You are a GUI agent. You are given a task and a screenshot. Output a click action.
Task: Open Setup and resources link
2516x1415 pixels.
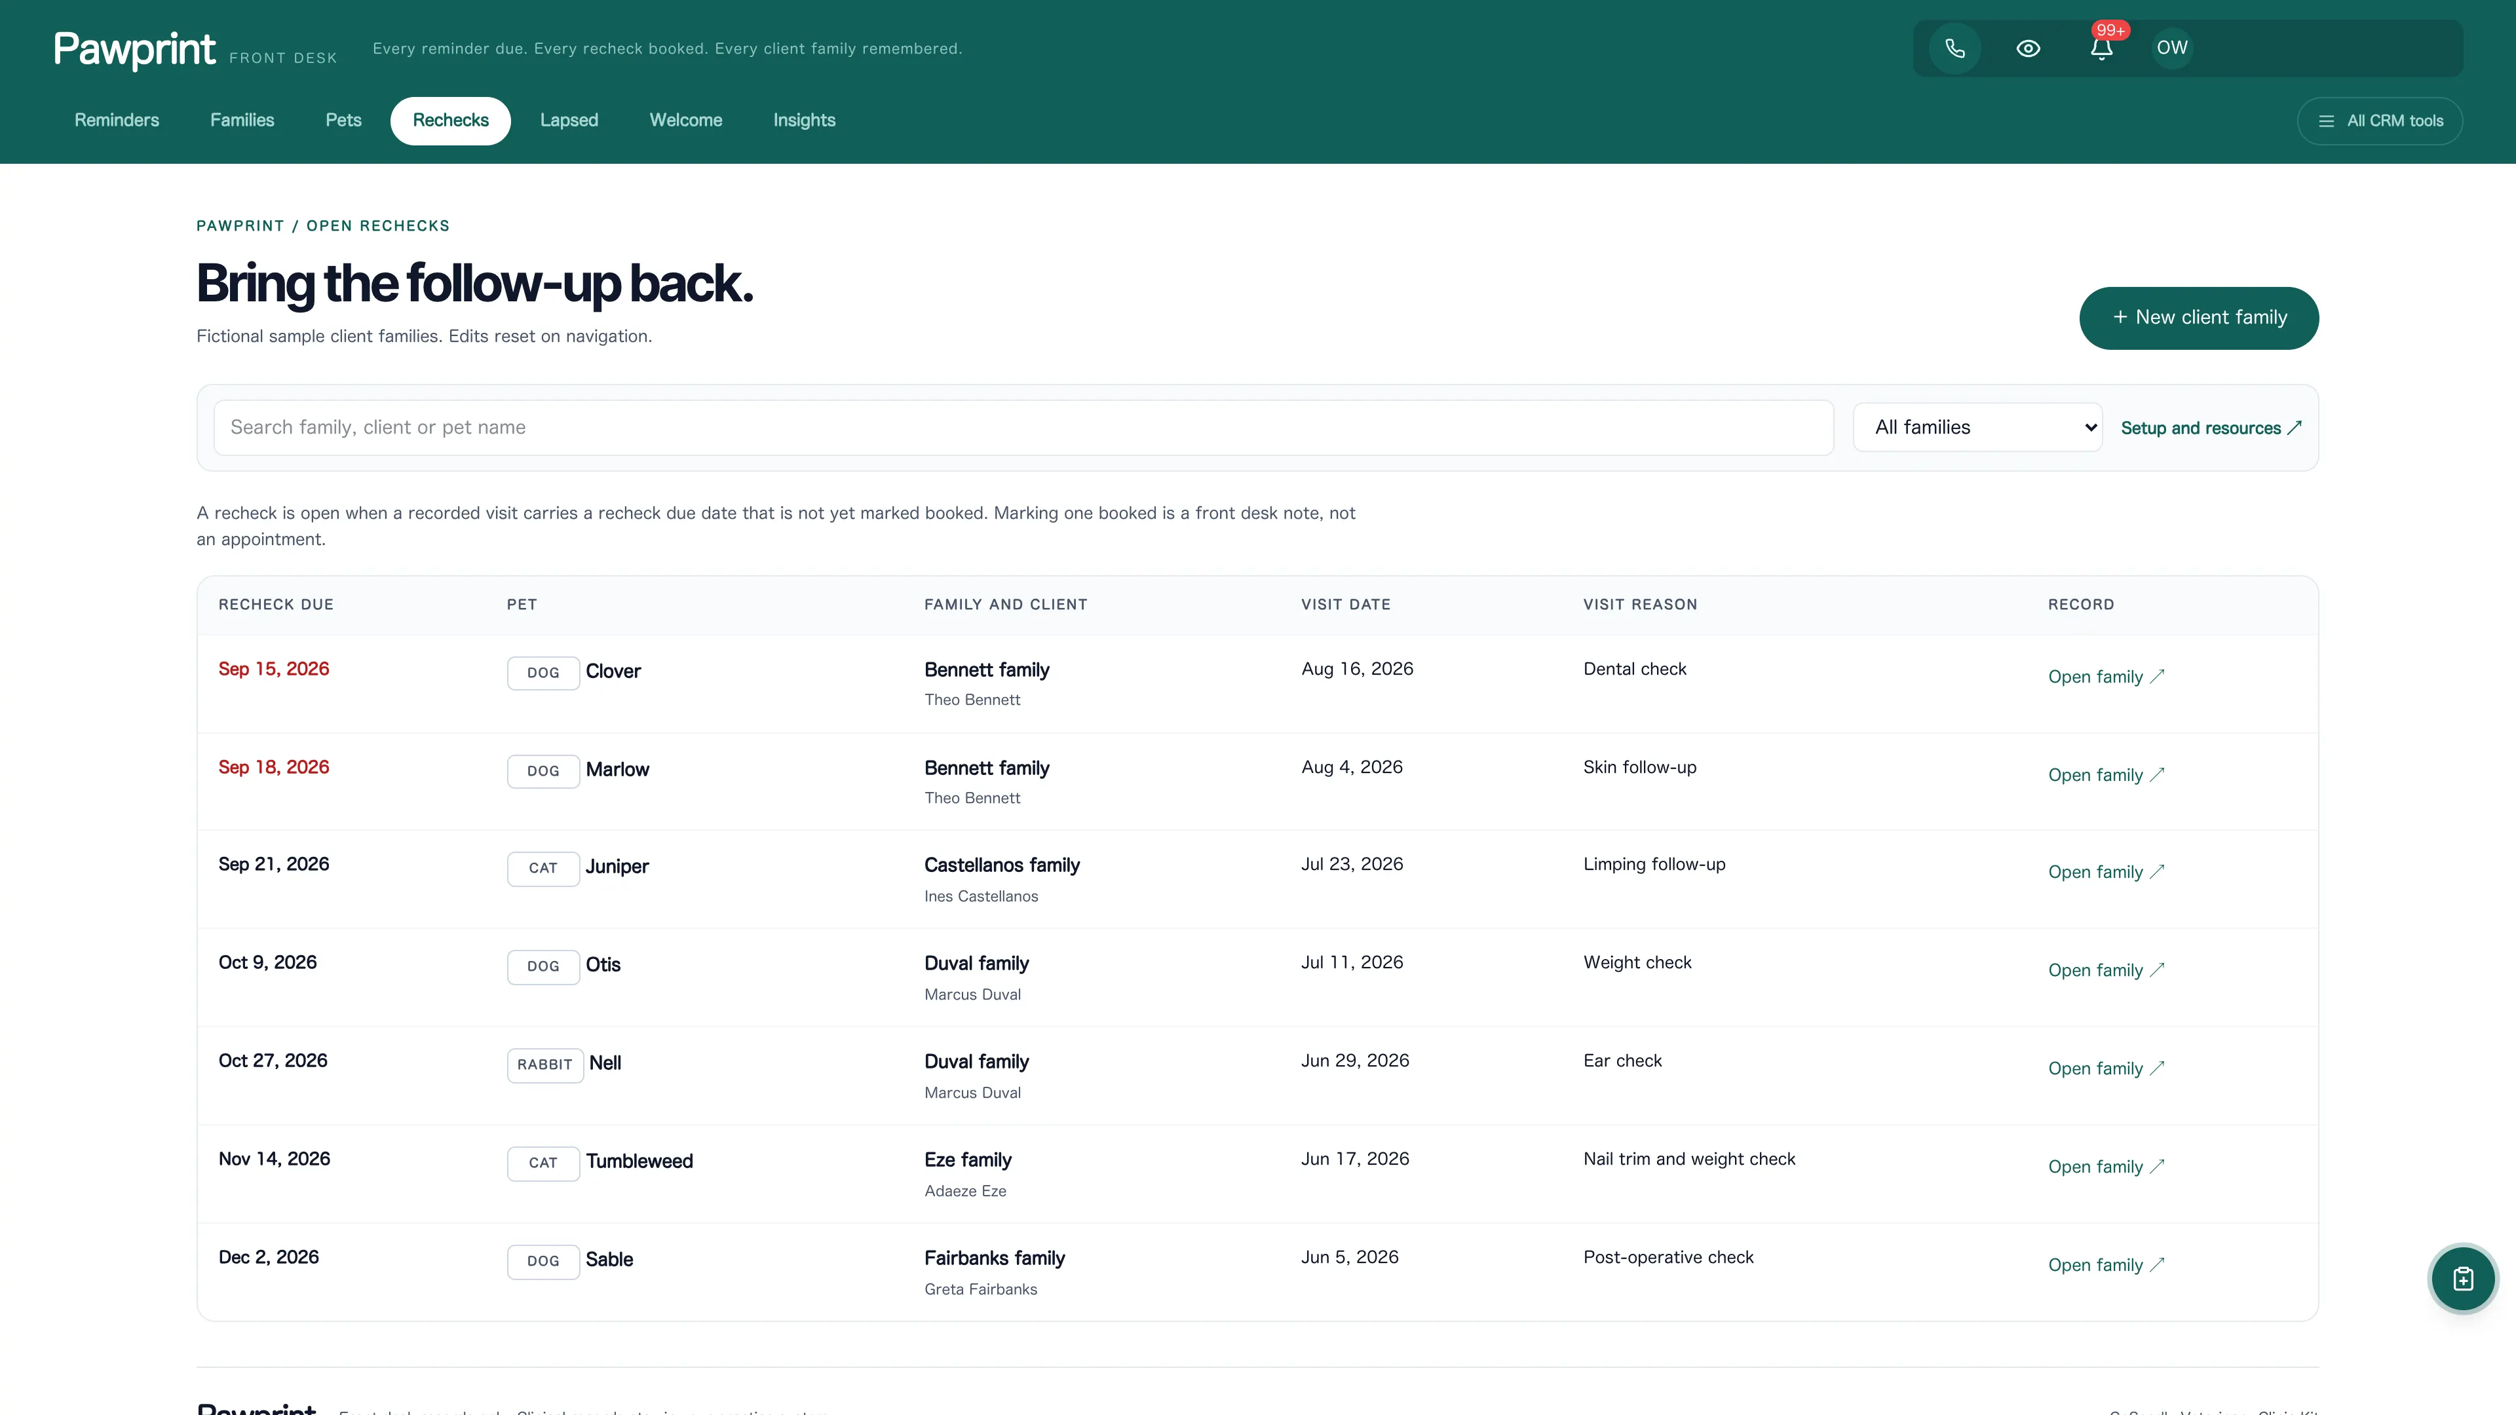(x=2211, y=428)
